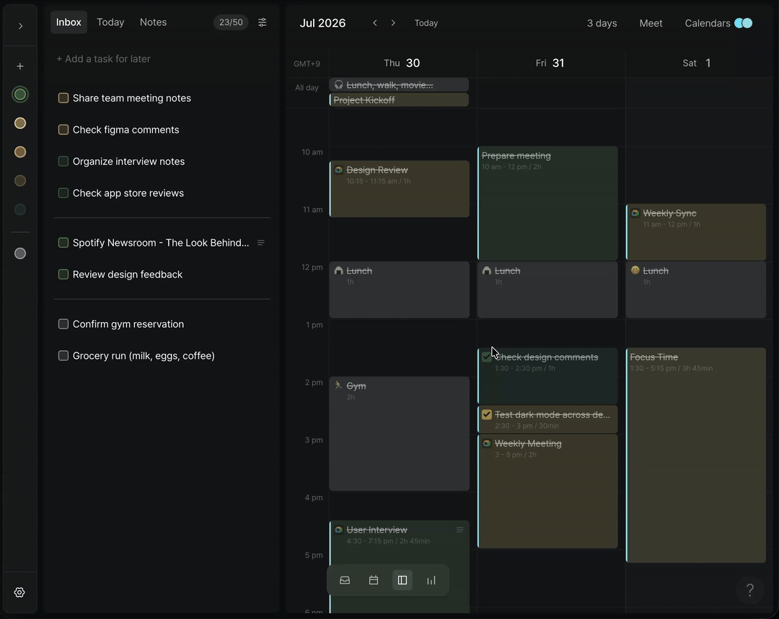Check the Grocery run task box
Viewport: 779px width, 619px height.
[63, 356]
